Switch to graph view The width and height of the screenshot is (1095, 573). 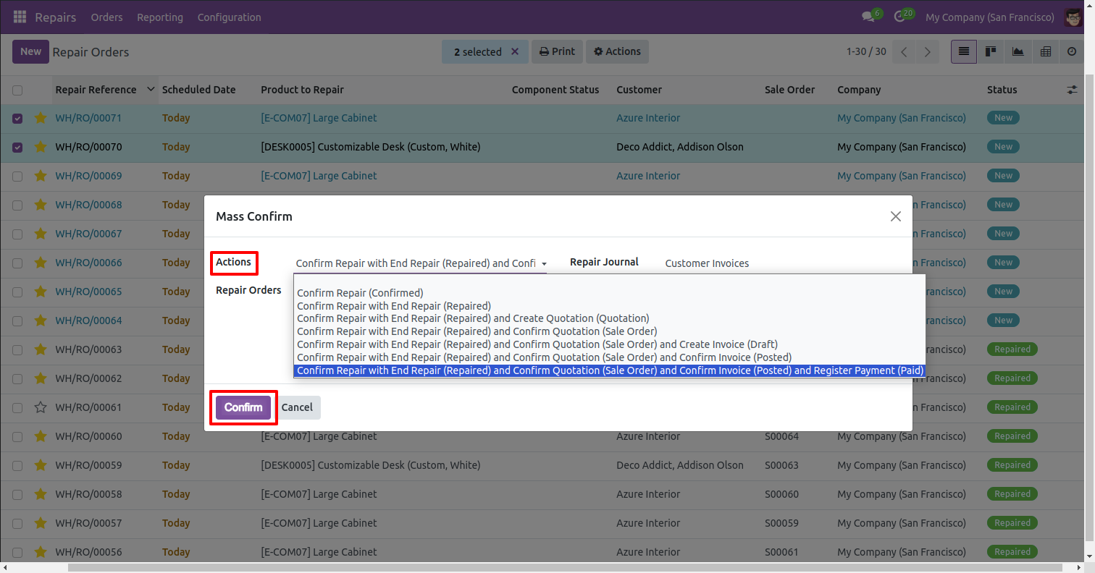pyautogui.click(x=1018, y=51)
